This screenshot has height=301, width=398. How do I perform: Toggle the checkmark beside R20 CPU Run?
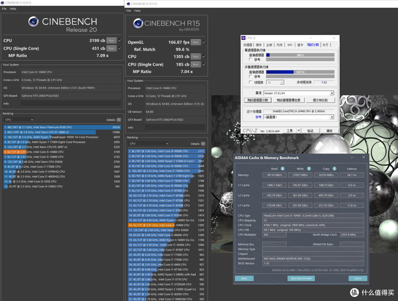pos(120,40)
